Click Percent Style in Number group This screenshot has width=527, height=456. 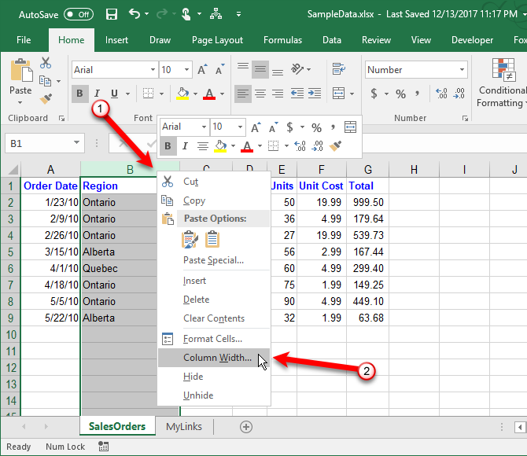(400, 94)
